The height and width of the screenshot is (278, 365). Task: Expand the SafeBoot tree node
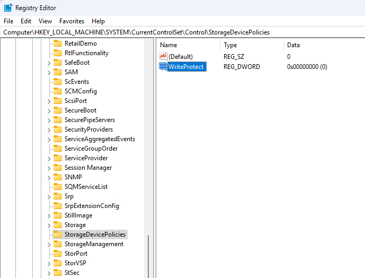49,63
